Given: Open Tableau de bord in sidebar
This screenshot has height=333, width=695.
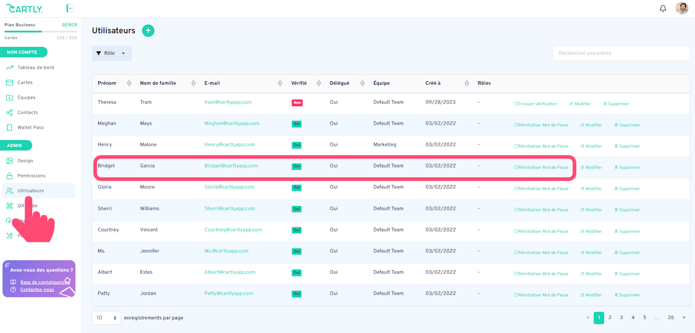Looking at the screenshot, I should tap(35, 68).
